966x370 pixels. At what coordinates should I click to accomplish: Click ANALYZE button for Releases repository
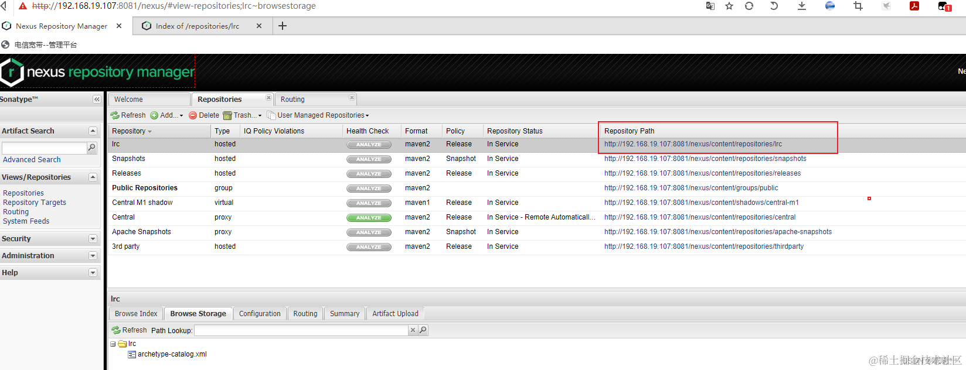[x=369, y=174]
